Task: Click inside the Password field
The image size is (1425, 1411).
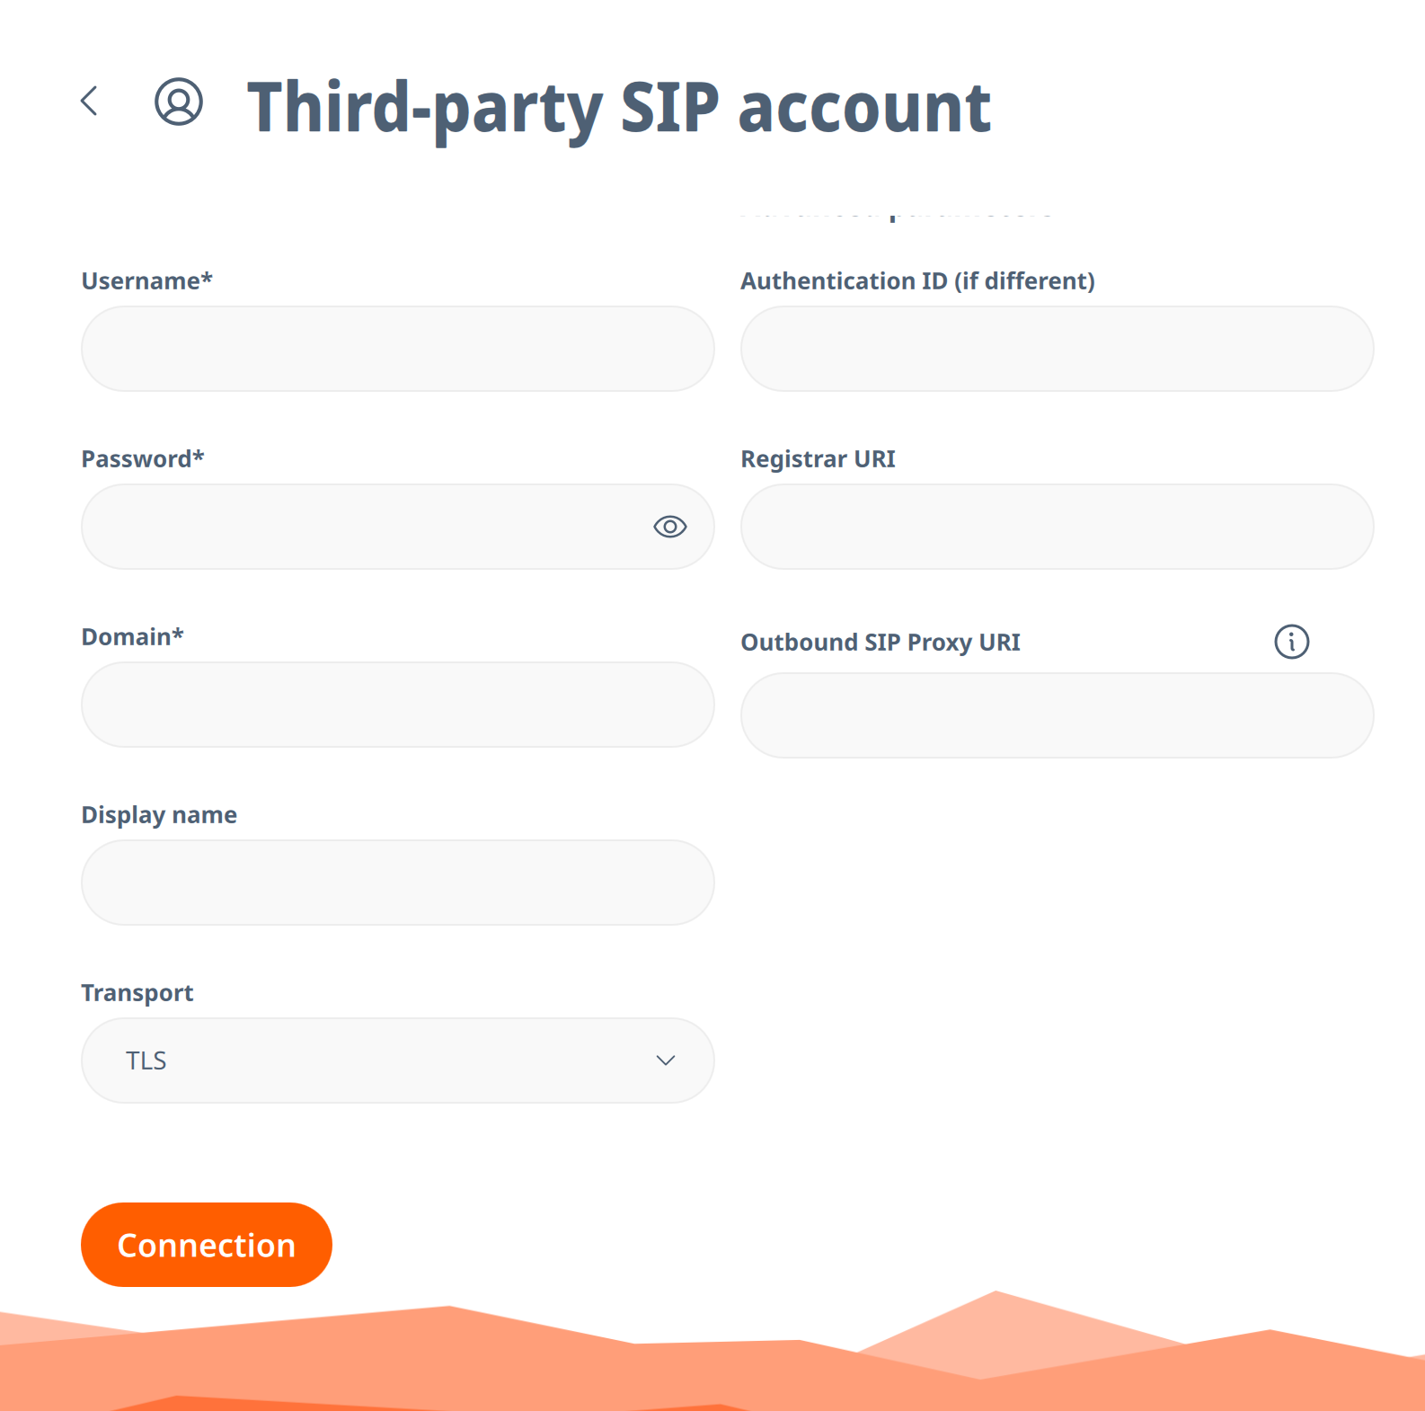Action: 359,527
